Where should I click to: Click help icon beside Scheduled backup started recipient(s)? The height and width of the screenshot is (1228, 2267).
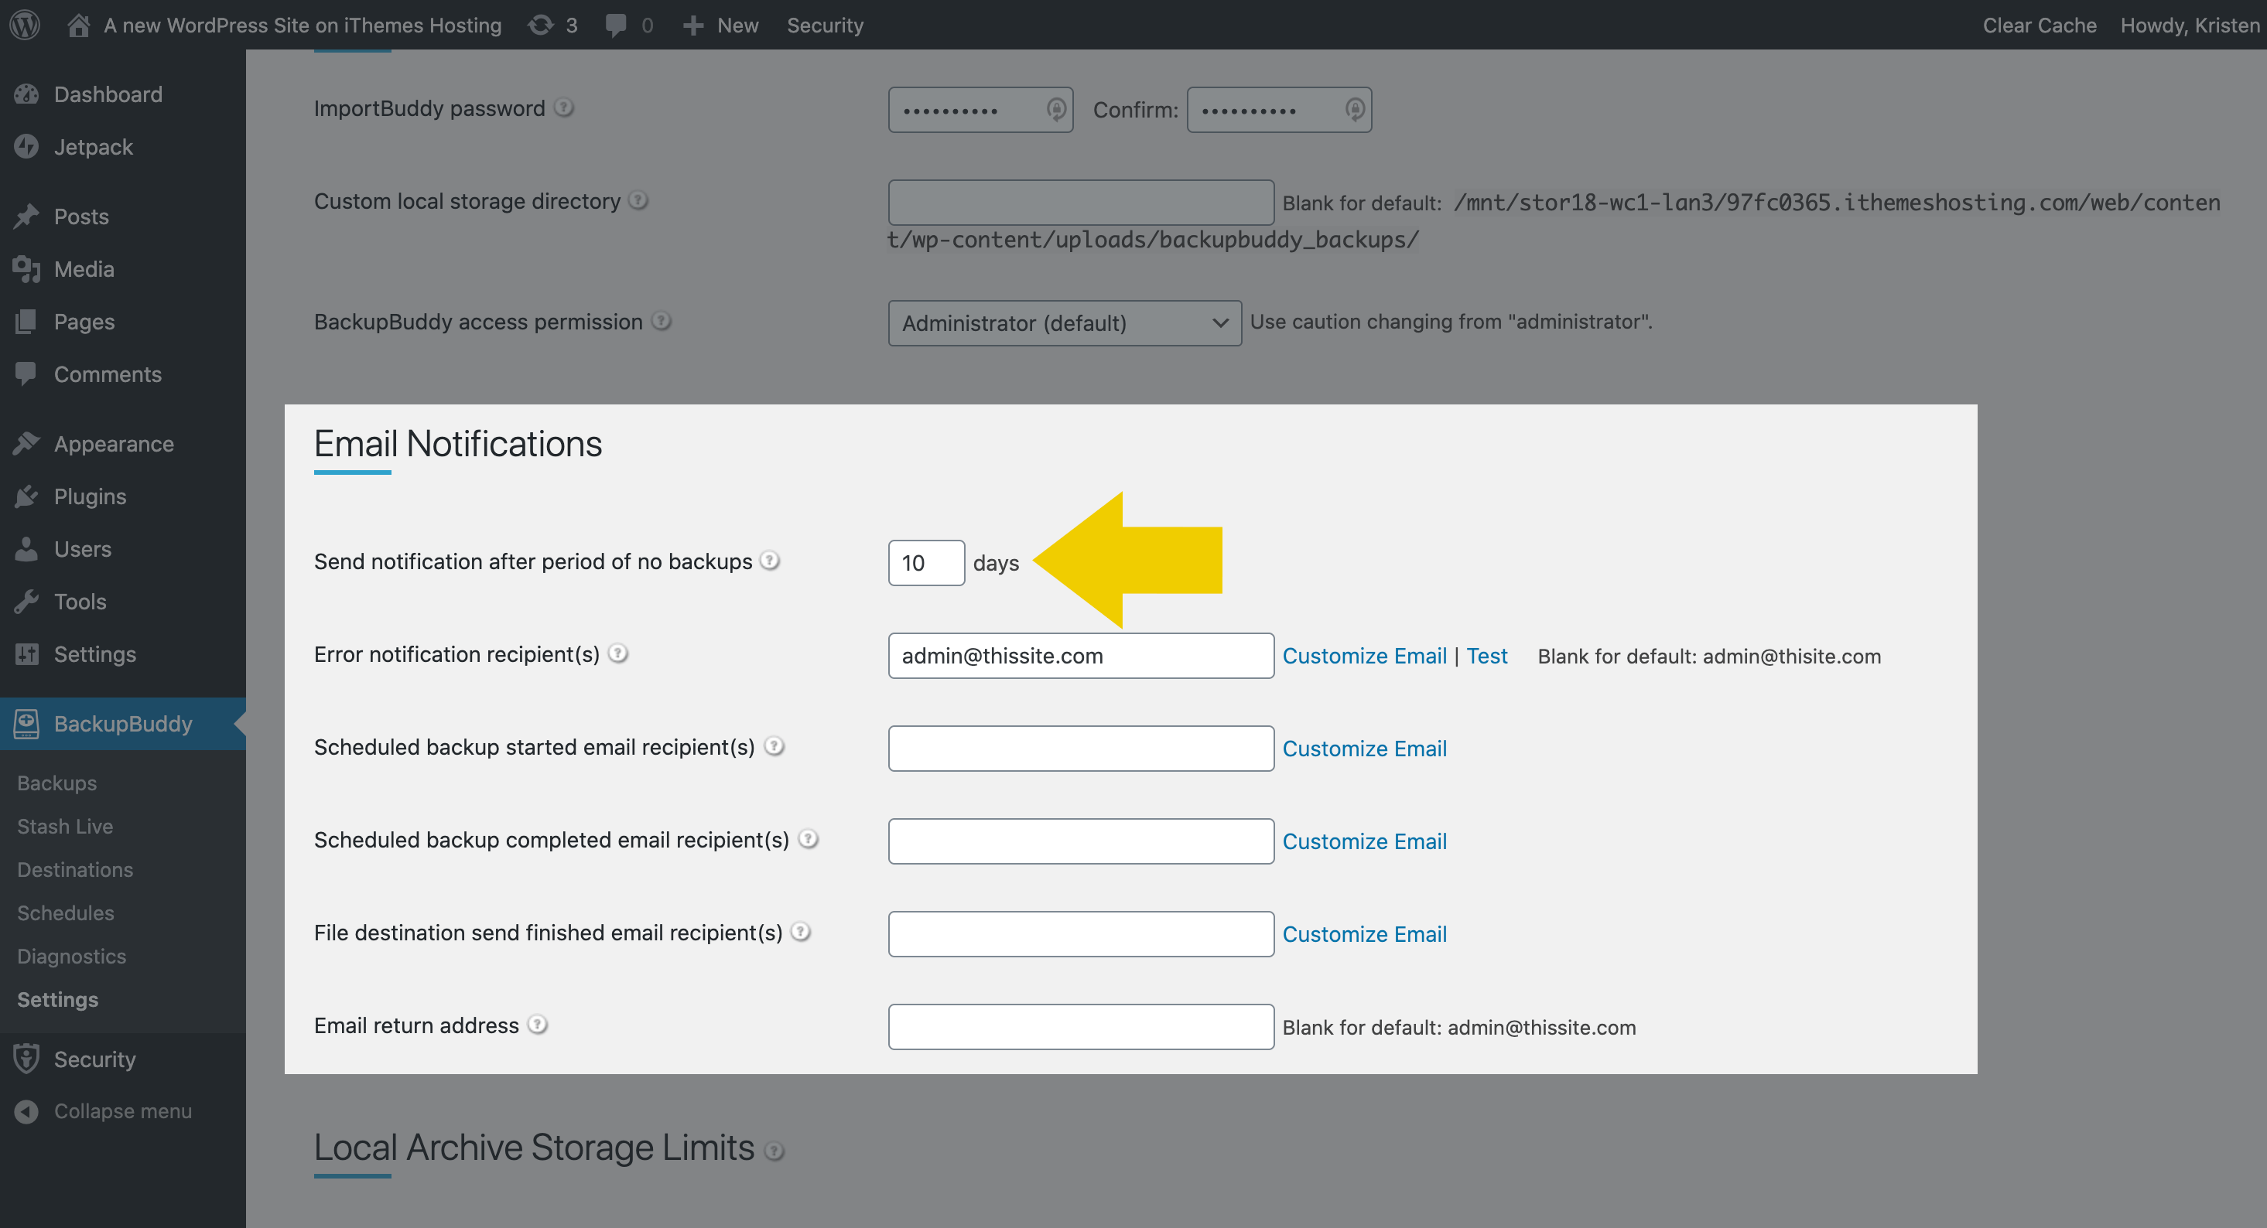pos(774,746)
